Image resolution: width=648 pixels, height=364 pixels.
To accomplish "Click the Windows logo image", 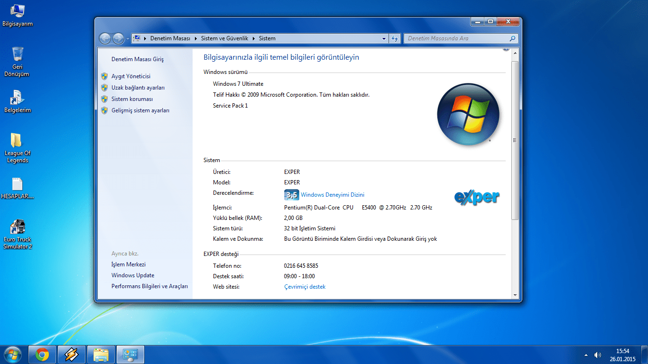I will pos(468,114).
